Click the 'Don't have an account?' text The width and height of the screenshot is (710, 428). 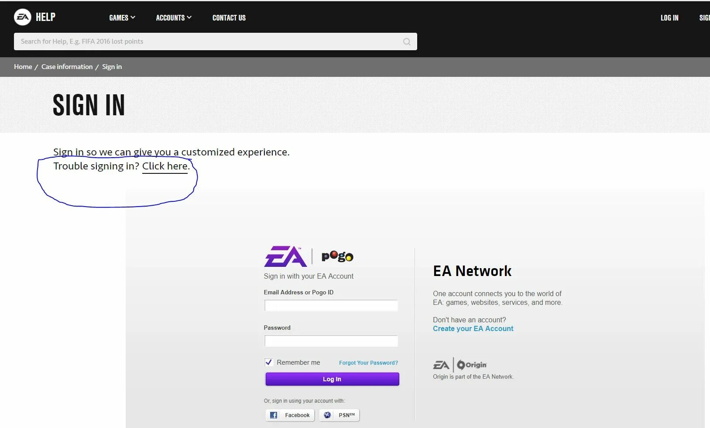[470, 320]
